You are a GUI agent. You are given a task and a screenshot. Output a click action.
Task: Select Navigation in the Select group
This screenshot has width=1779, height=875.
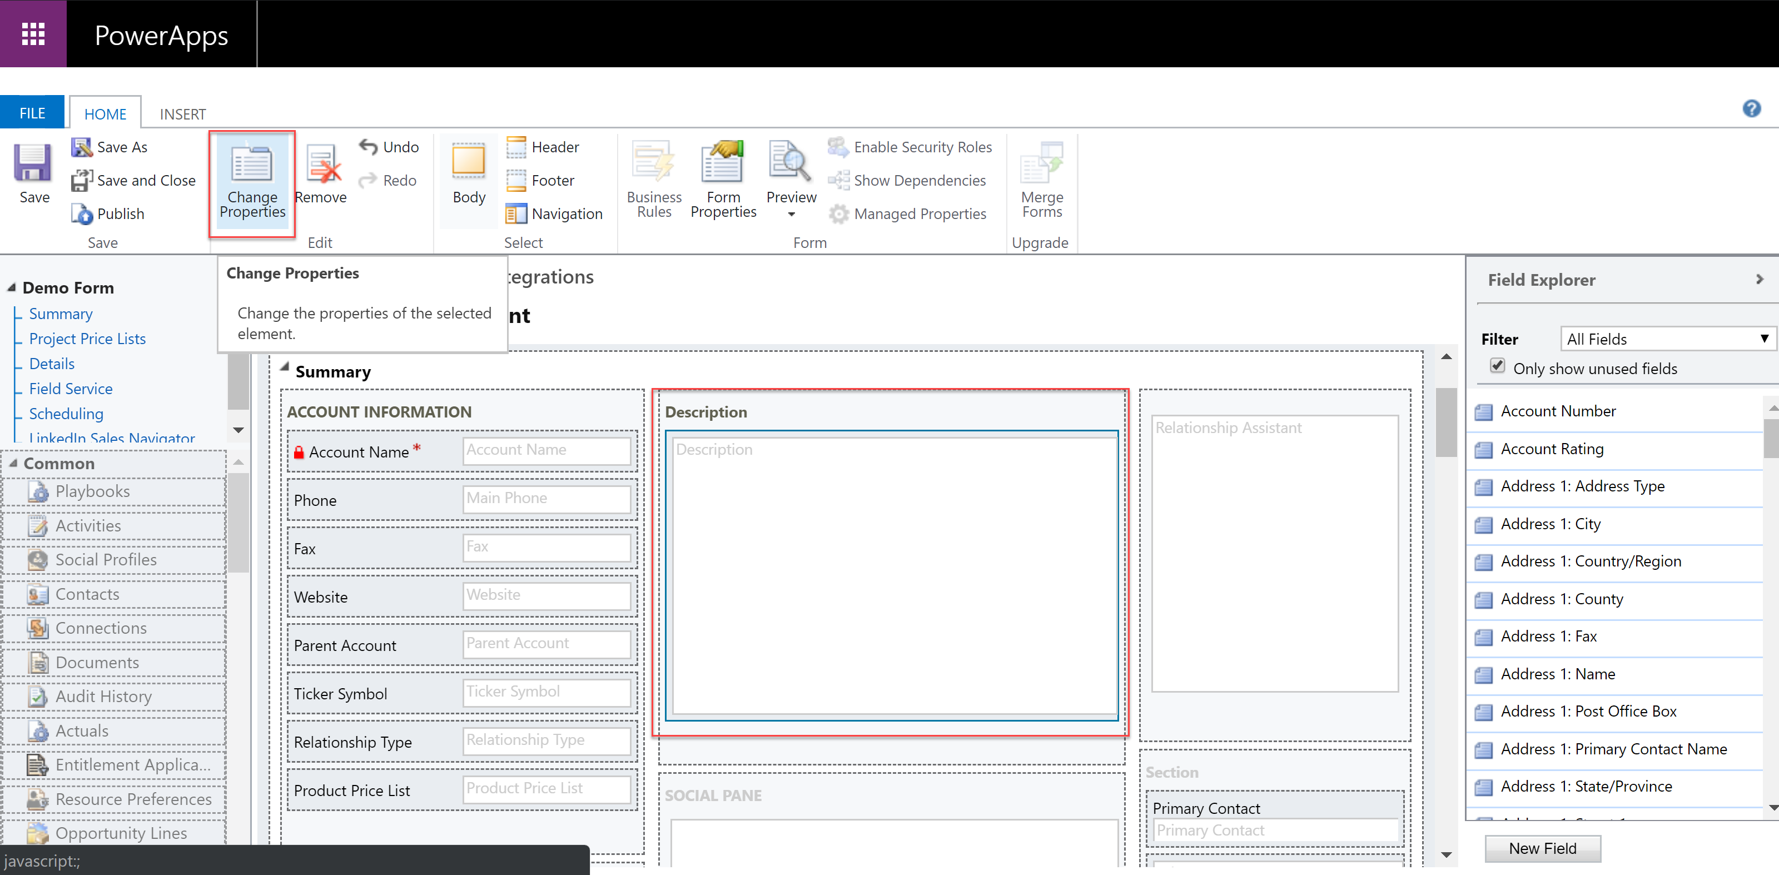tap(555, 214)
